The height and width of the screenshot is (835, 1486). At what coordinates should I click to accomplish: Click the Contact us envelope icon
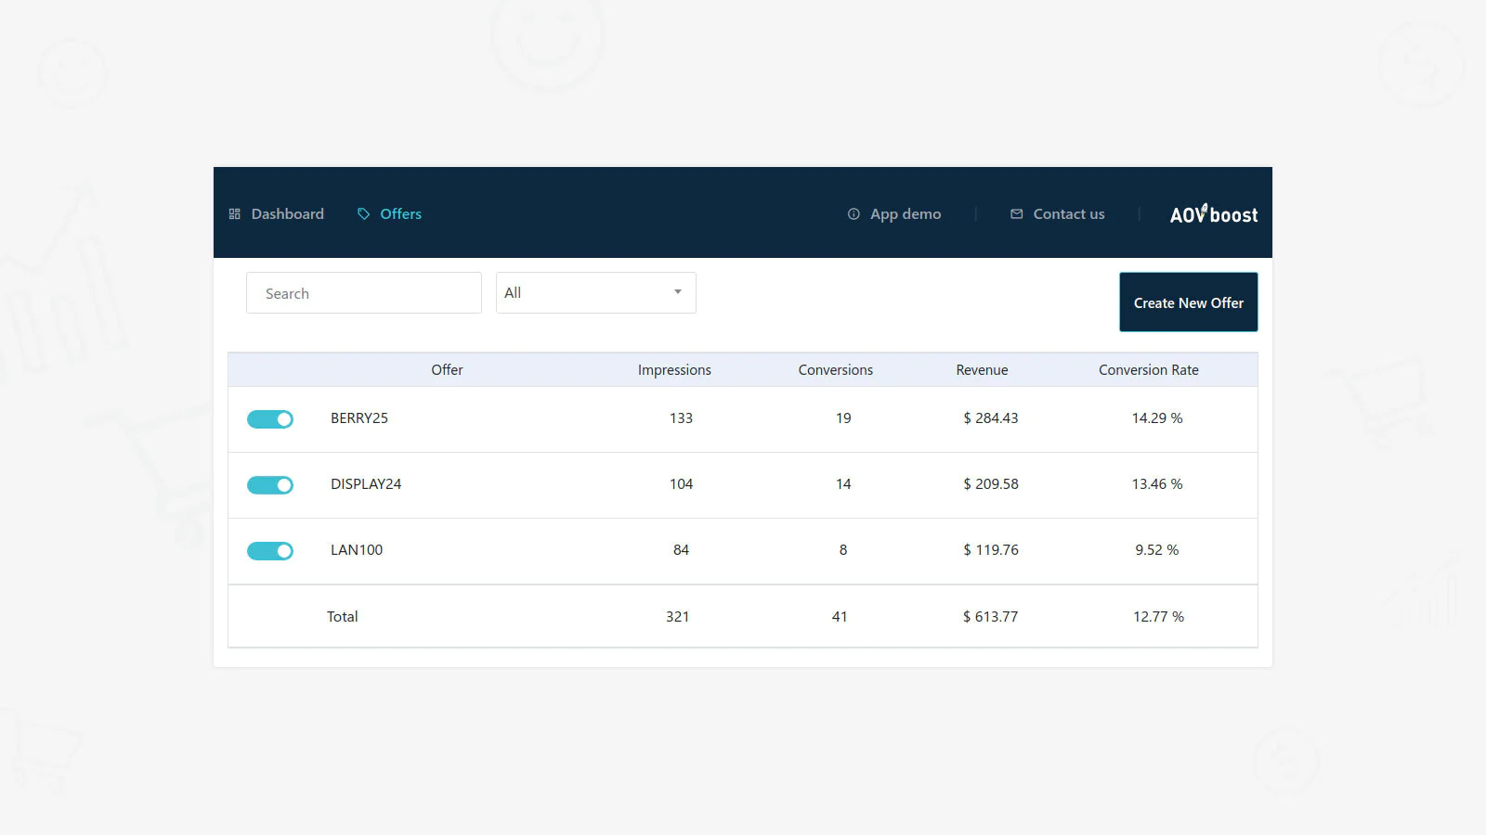[1017, 214]
